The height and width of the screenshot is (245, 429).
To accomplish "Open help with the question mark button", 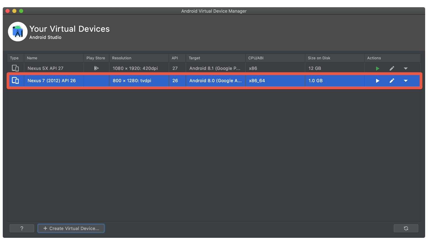I will pyautogui.click(x=22, y=228).
